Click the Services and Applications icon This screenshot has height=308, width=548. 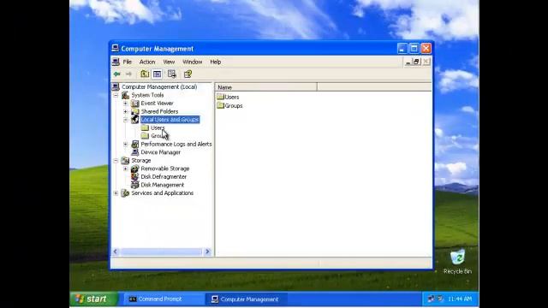click(x=125, y=193)
